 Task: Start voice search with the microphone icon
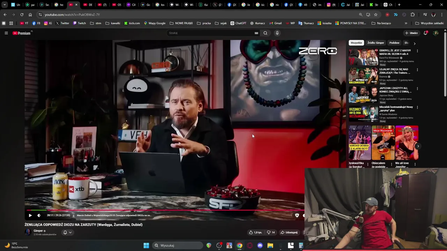[x=277, y=33]
